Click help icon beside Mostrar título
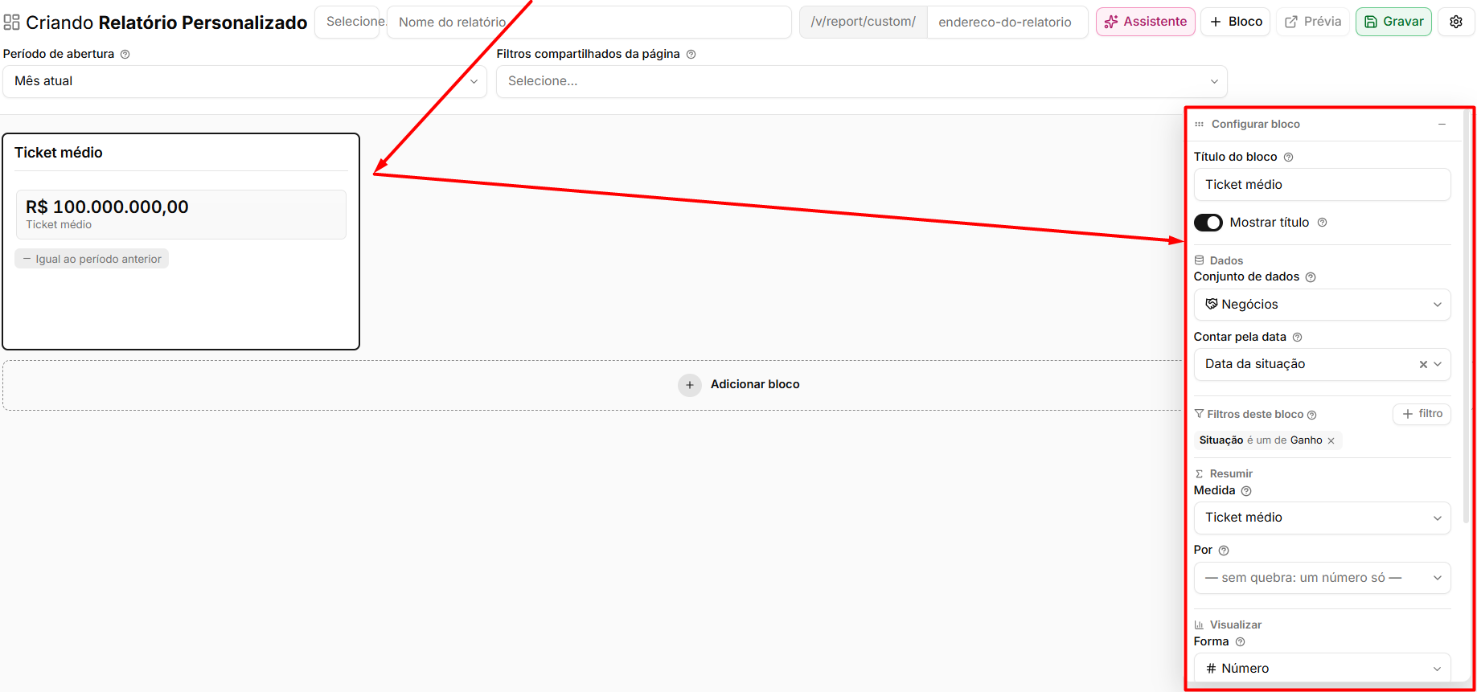The image size is (1477, 692). (x=1322, y=223)
